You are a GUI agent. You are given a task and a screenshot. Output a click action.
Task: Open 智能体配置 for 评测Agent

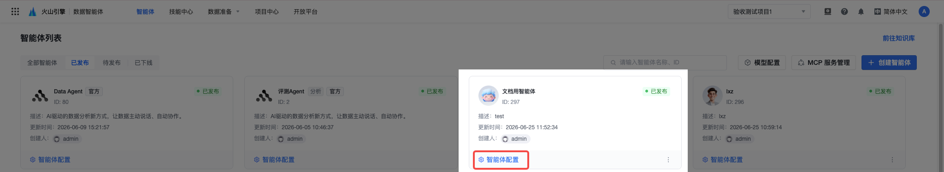pyautogui.click(x=274, y=160)
